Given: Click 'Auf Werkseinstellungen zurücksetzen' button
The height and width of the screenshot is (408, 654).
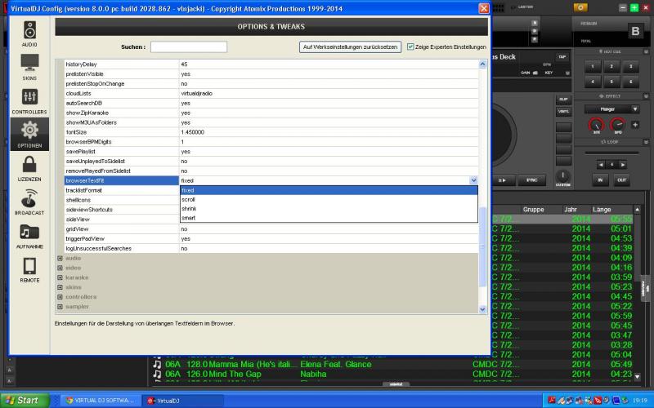Looking at the screenshot, I should 350,47.
